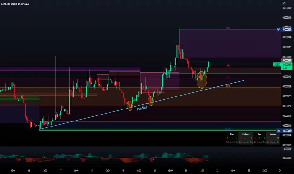
Task: Click 0.00001240 on the price axis
Action: tap(287, 86)
